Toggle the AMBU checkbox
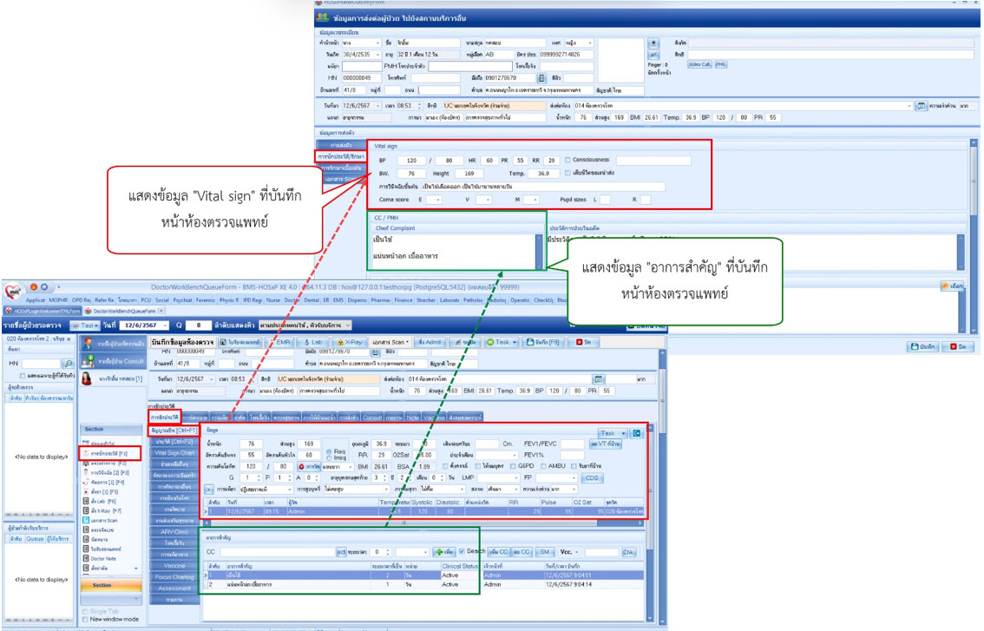Image resolution: width=984 pixels, height=631 pixels. click(x=543, y=466)
